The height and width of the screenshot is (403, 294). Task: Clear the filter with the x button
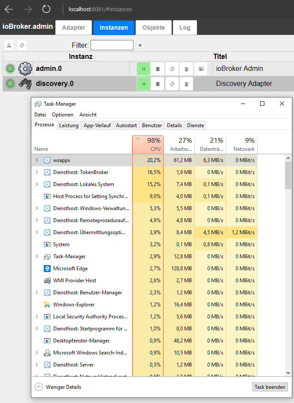pos(140,45)
